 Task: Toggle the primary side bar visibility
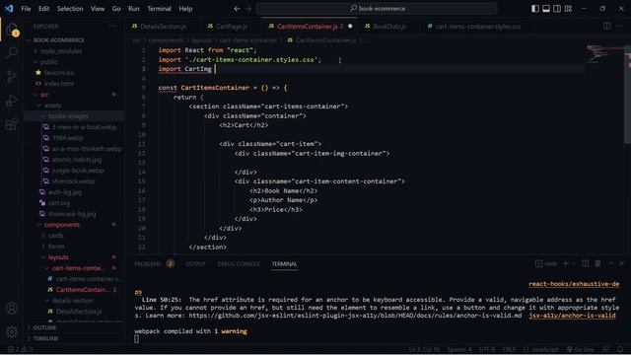pyautogui.click(x=535, y=9)
